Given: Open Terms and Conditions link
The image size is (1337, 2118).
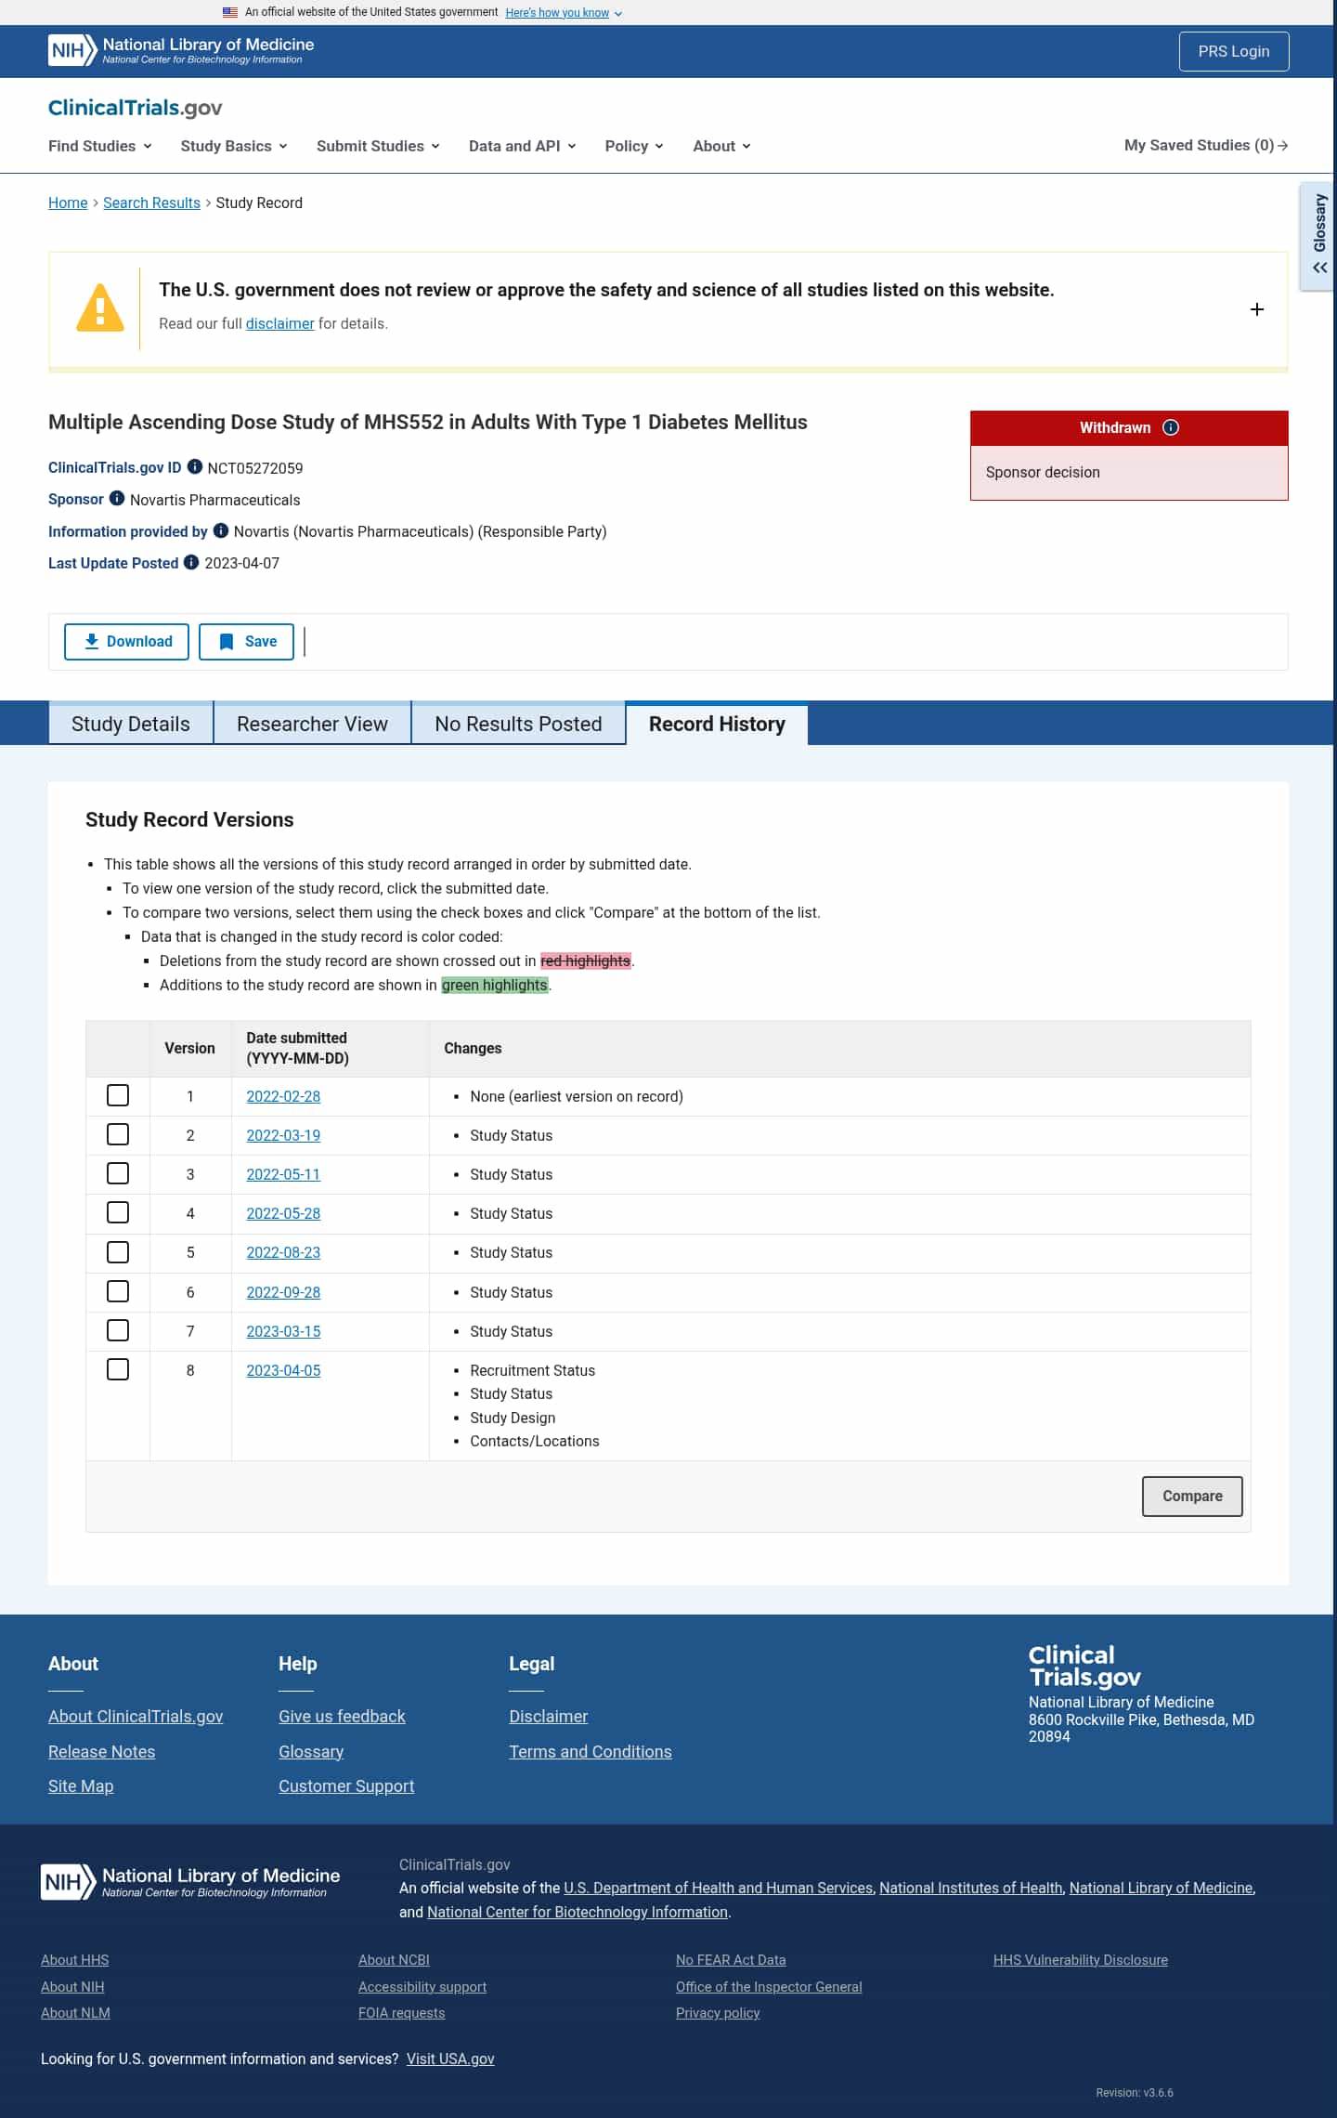Looking at the screenshot, I should [x=591, y=1751].
